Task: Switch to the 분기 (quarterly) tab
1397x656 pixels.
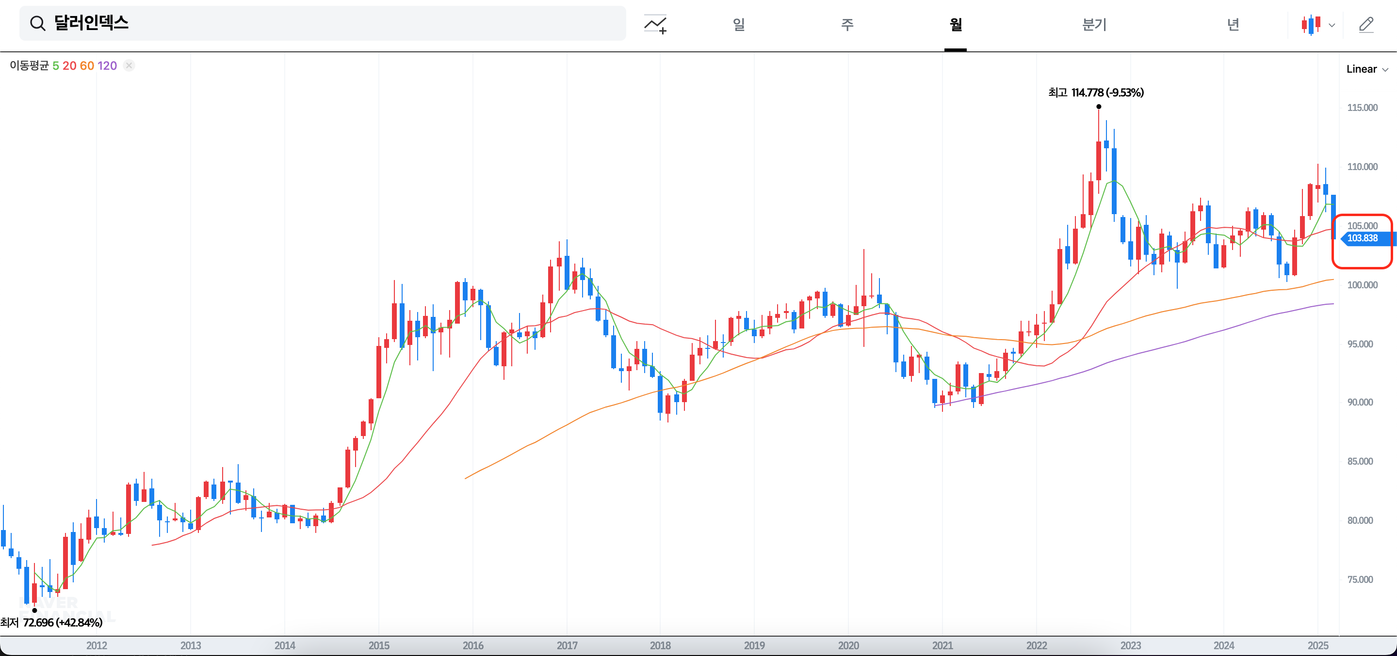Action: click(x=1094, y=24)
